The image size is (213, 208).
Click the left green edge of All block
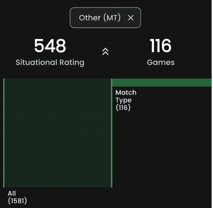[x=4, y=133]
